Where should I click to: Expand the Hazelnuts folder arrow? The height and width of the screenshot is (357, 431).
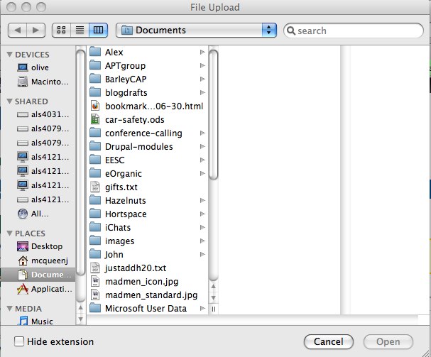point(202,200)
